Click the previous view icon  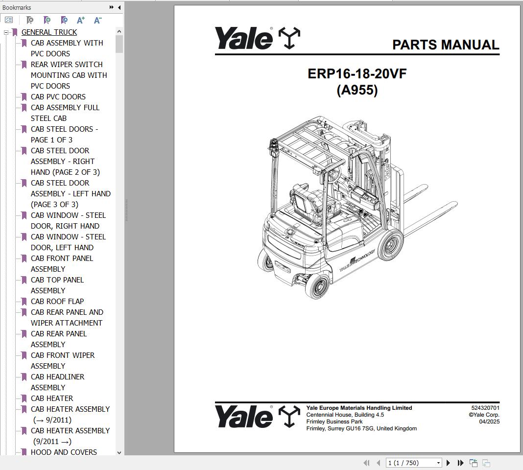point(473,463)
